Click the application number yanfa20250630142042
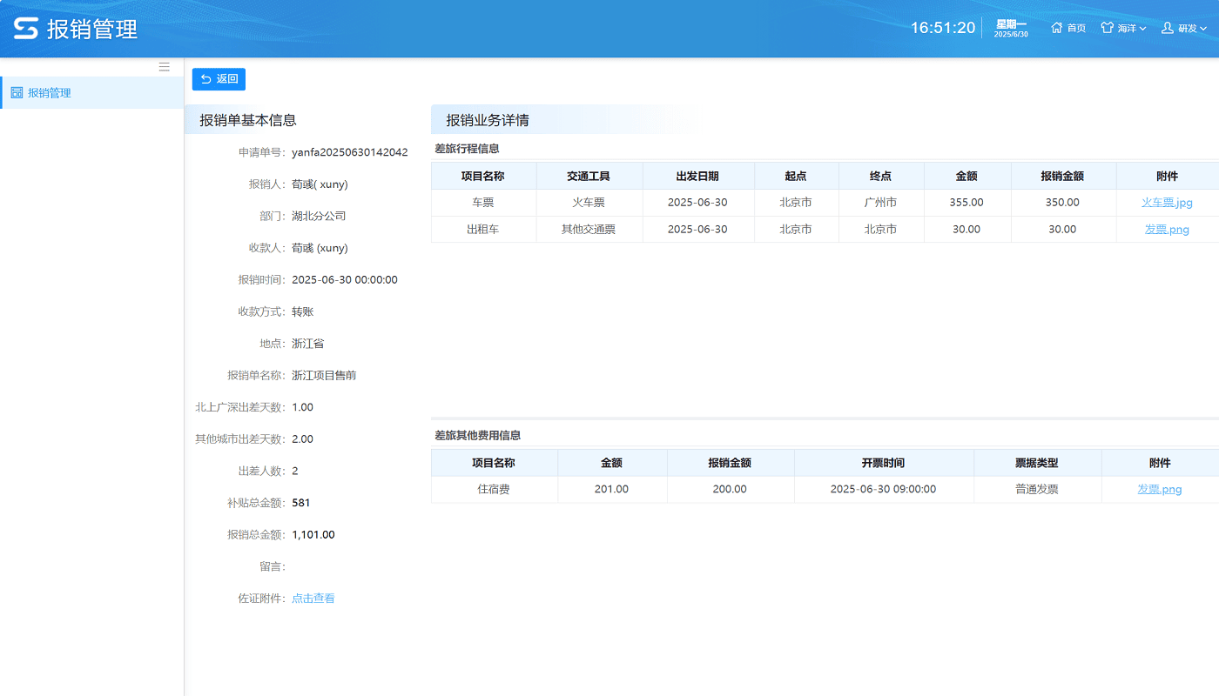Screen dimensions: 1219x696 pyautogui.click(x=349, y=152)
